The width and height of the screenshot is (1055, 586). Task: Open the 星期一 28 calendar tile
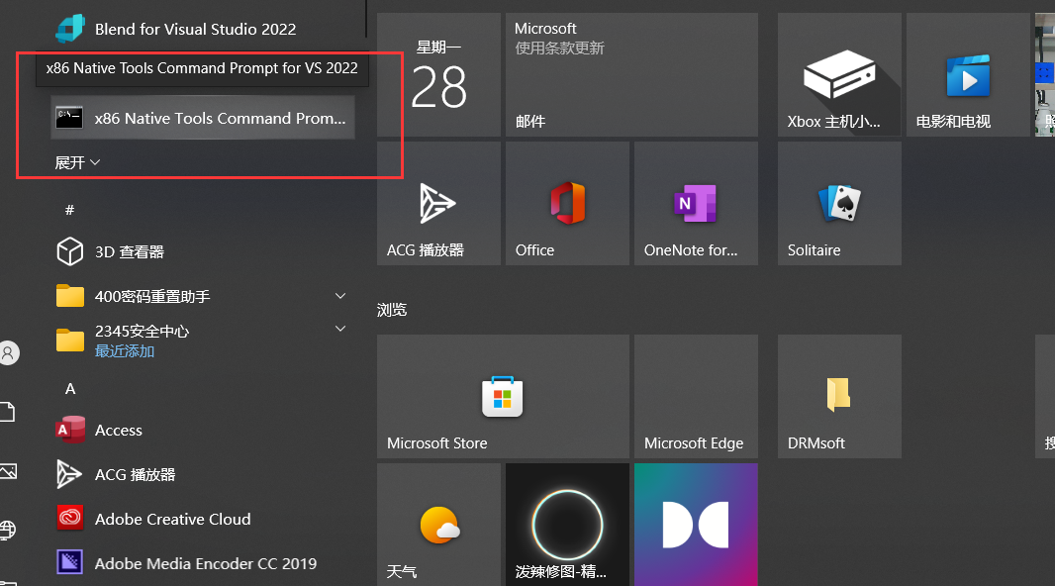(x=438, y=75)
